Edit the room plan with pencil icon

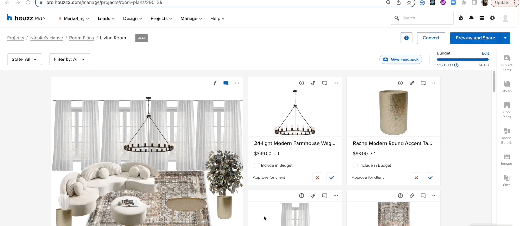tap(215, 83)
